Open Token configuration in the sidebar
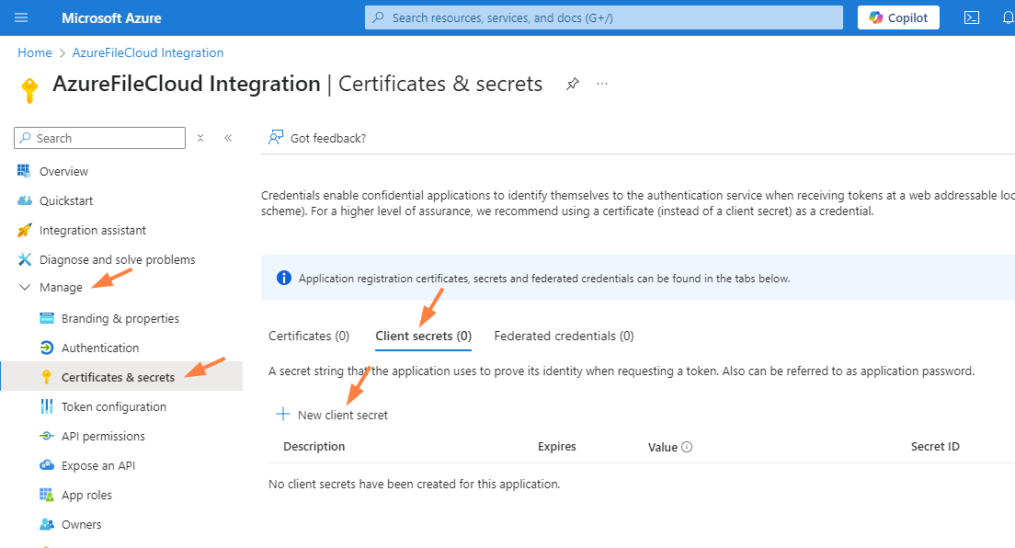This screenshot has height=548, width=1015. point(113,406)
